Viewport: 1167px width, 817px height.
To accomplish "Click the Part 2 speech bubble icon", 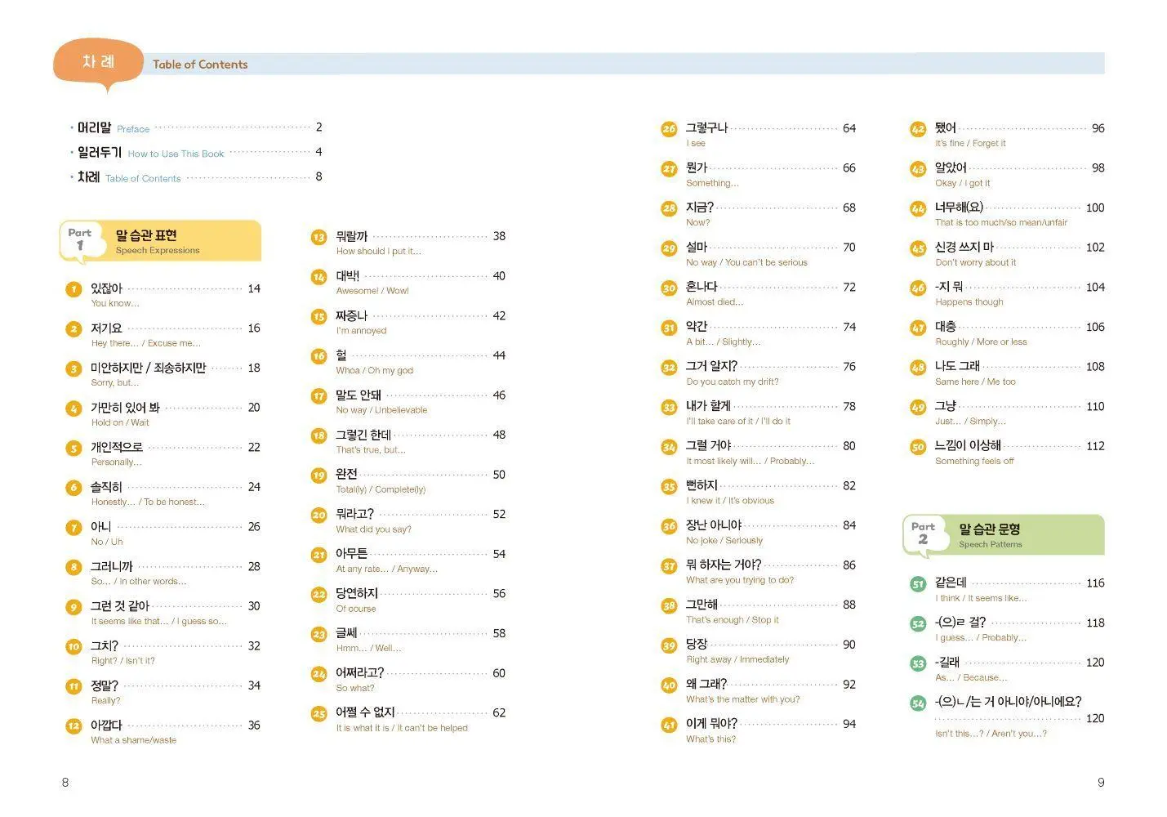I will [x=924, y=537].
